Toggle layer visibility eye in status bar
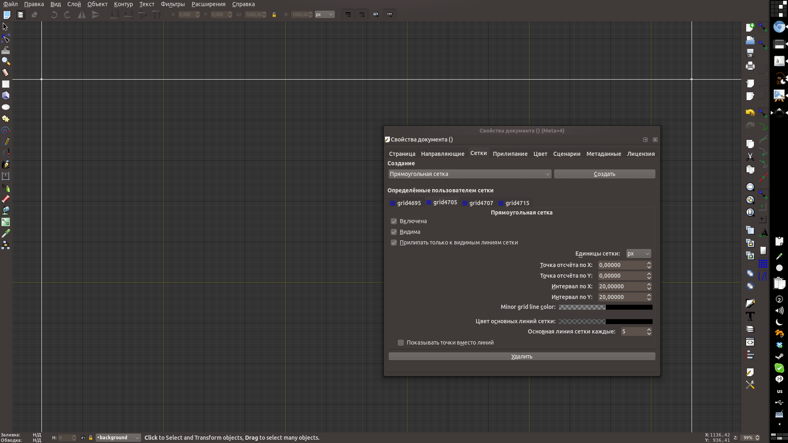788x443 pixels. point(83,438)
